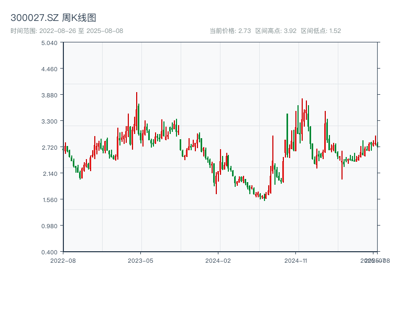
Task: Click y-axis label 5.040
Action: [49, 43]
